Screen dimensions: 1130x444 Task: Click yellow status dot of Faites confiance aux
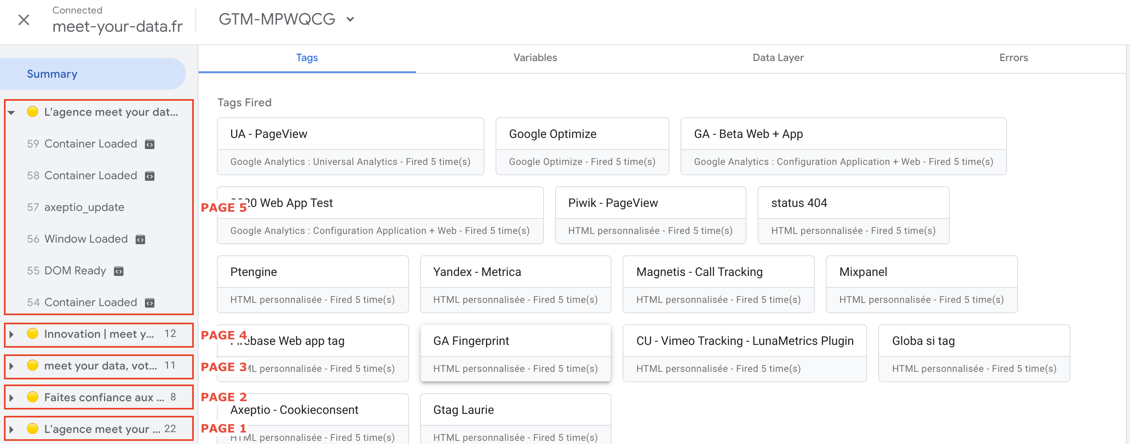coord(33,397)
